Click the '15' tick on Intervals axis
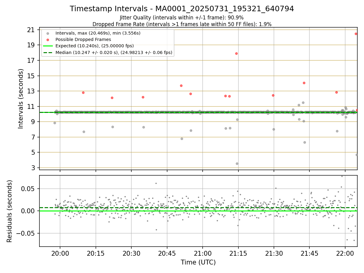Viewport: 364px width, 273px height. point(31,76)
